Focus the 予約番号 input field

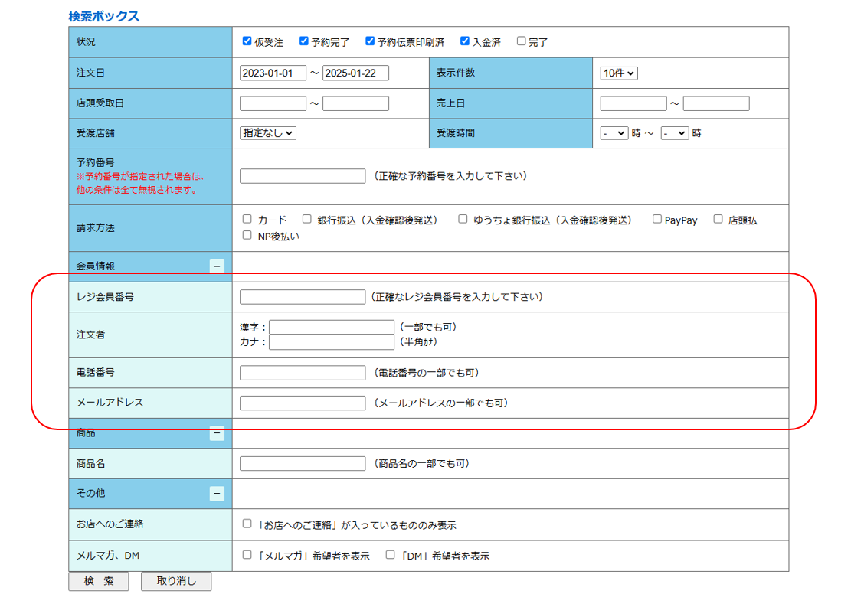303,176
